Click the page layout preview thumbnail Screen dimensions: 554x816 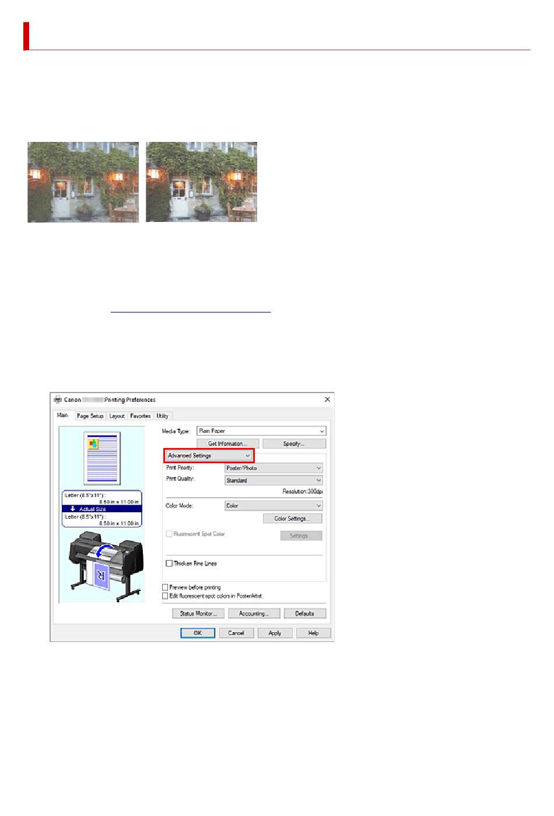[102, 458]
